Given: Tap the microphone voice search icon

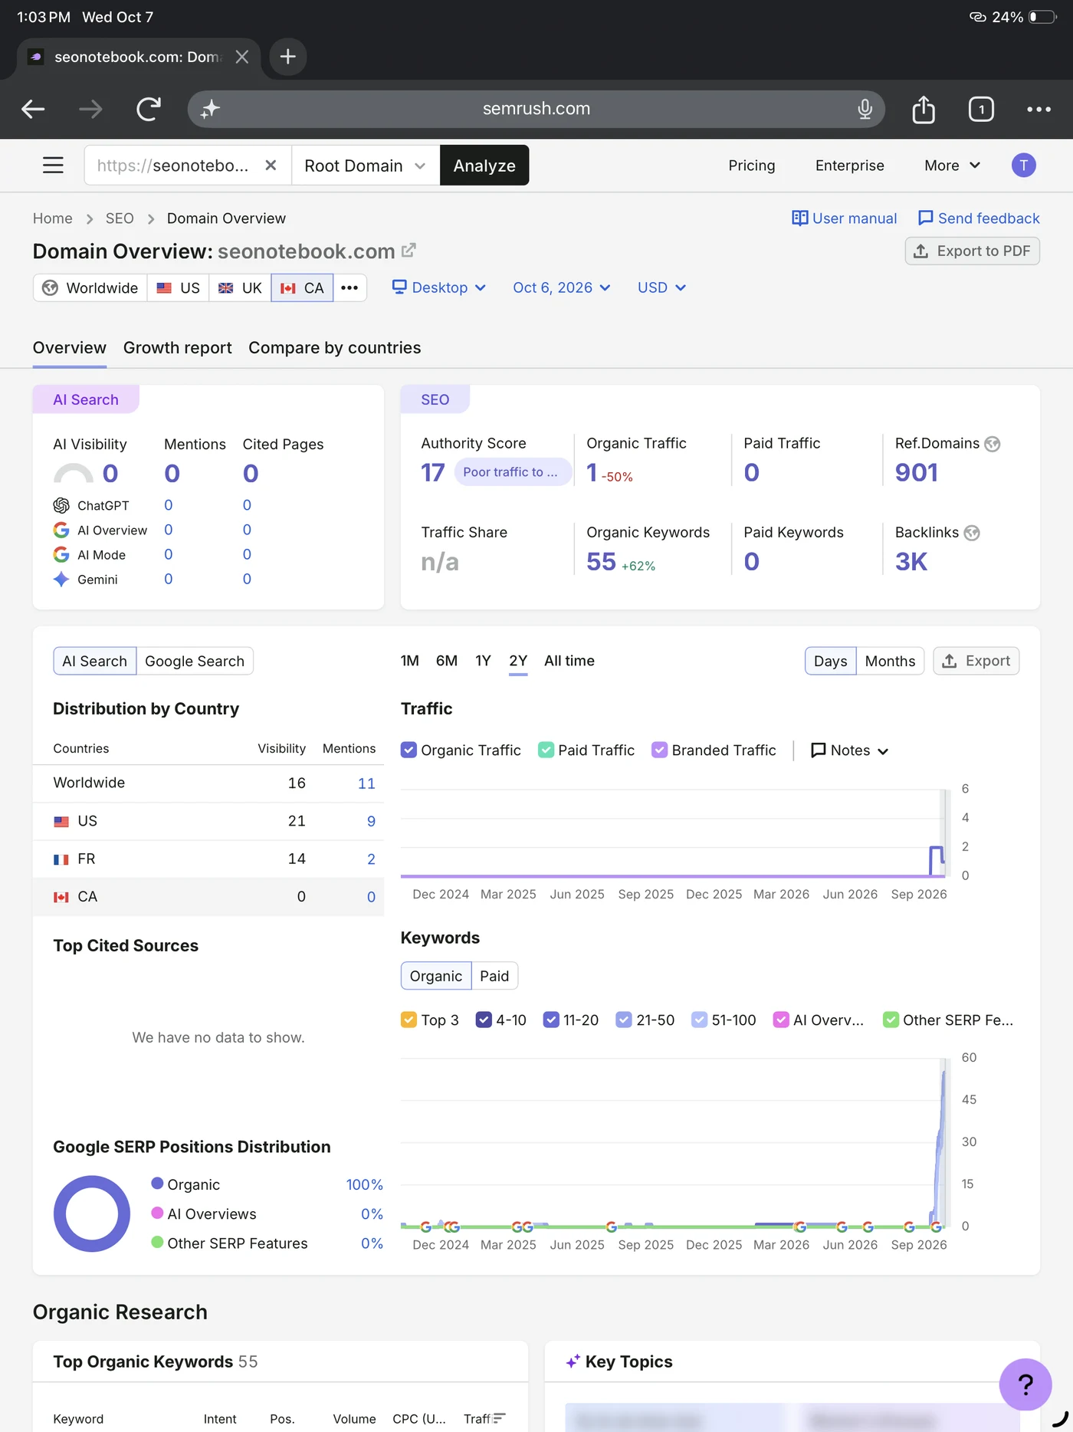Looking at the screenshot, I should (865, 109).
